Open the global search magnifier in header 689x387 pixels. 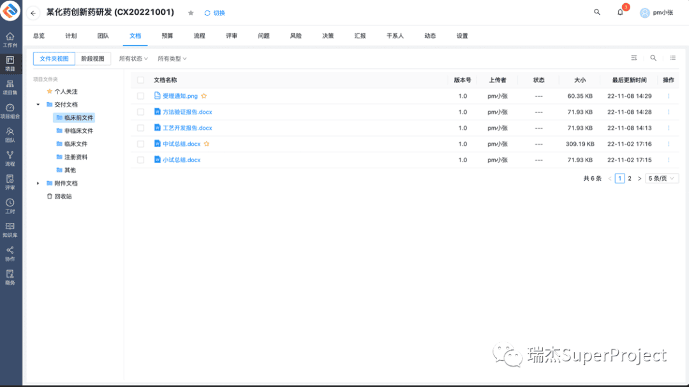click(596, 12)
